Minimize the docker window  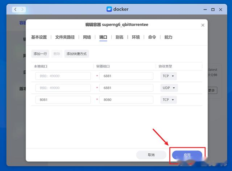(205, 10)
